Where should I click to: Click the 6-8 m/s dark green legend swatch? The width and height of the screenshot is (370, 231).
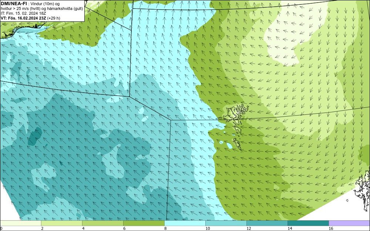coord(144,223)
